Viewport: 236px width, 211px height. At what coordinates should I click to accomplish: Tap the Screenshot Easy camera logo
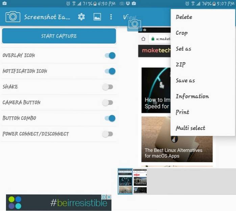coord(13,17)
